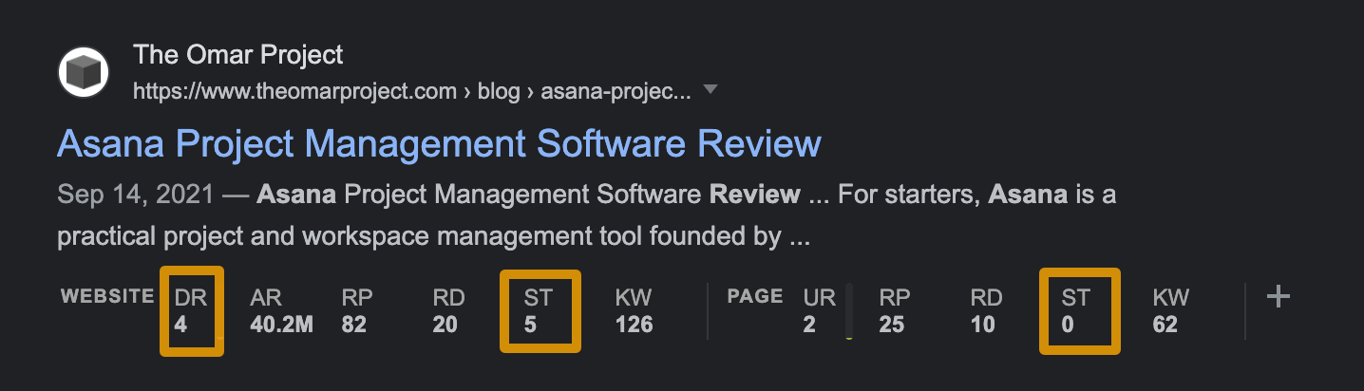The height and width of the screenshot is (391, 1364).
Task: Click the plus icon to expand metrics
Action: [1279, 297]
